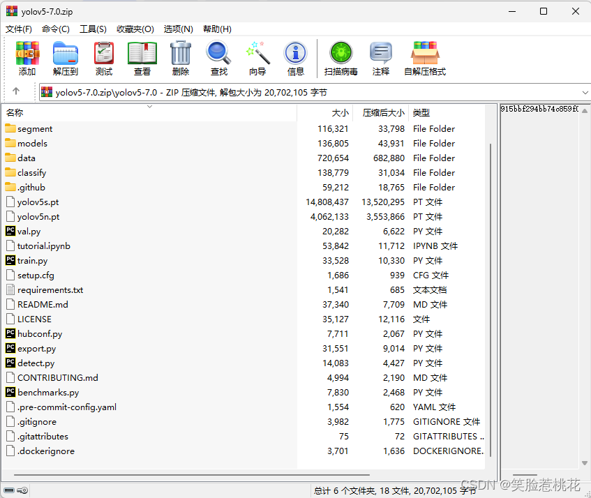
Task: Select the benchmarks.py file name
Action: tap(48, 393)
